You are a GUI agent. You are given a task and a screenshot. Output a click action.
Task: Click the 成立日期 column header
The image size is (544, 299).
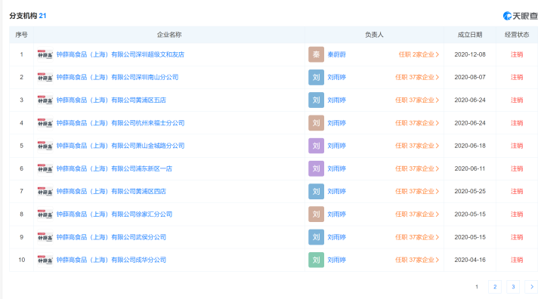pos(470,35)
